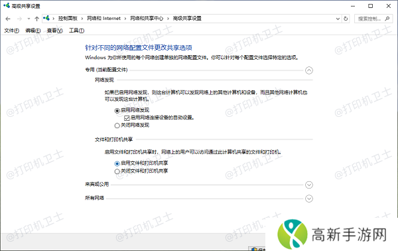Toggle 启用网络连接设备的自动设置 checkbox
398x251 pixels.
[x=127, y=118]
